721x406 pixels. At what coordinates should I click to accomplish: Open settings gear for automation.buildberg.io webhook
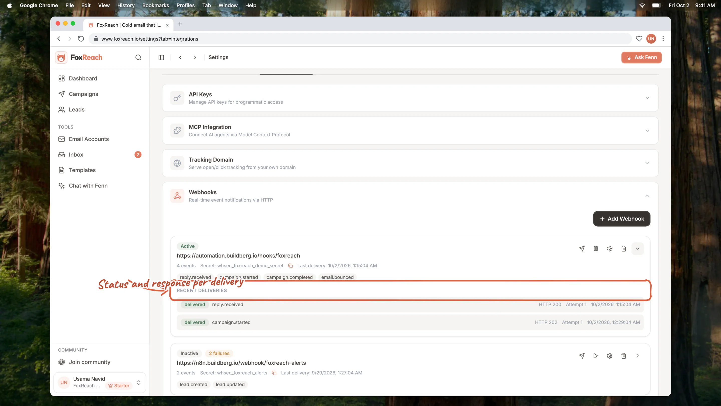[x=610, y=249]
